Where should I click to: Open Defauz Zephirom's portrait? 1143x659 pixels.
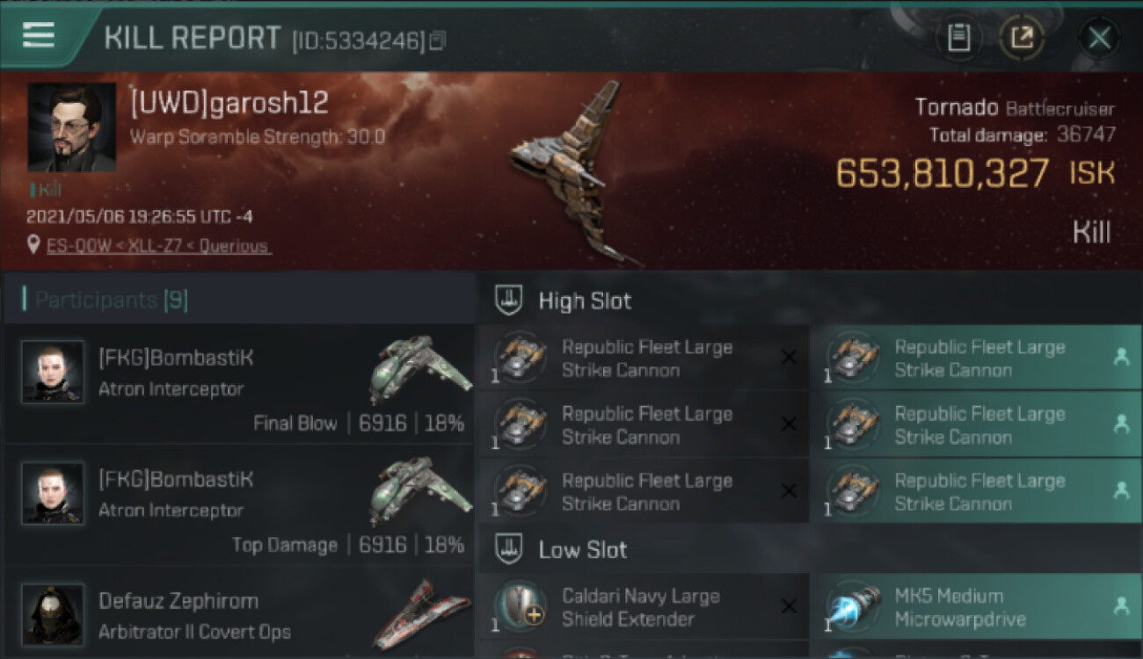tap(54, 614)
